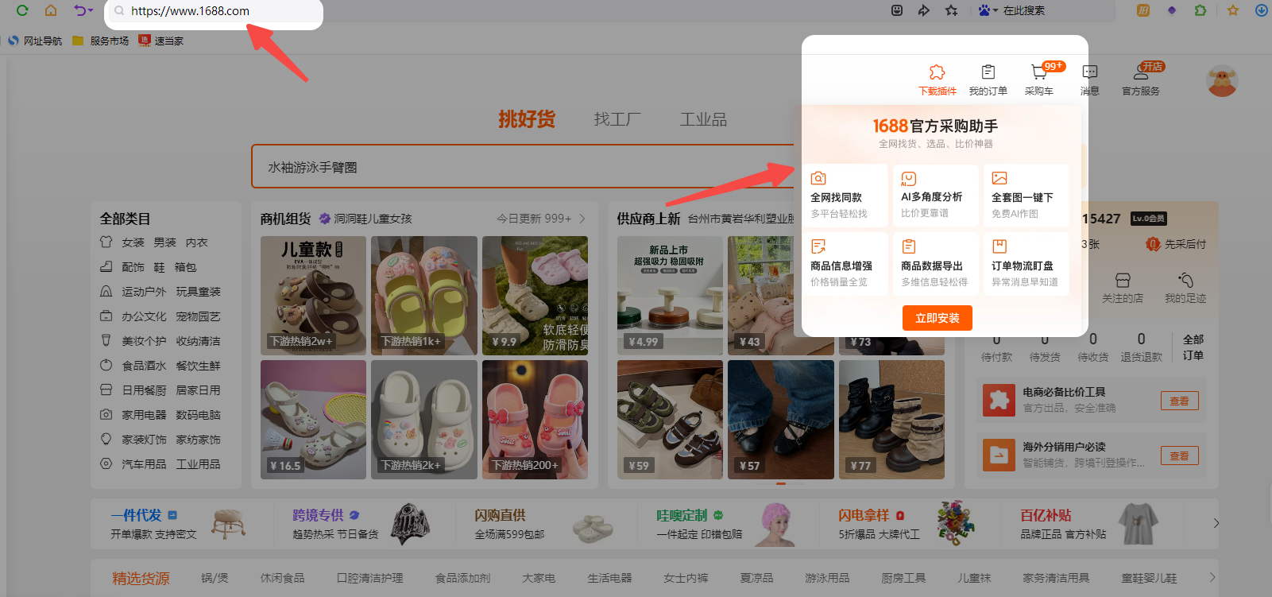The image size is (1272, 597).
Task: Open the 汽车用品 category link
Action: click(144, 464)
